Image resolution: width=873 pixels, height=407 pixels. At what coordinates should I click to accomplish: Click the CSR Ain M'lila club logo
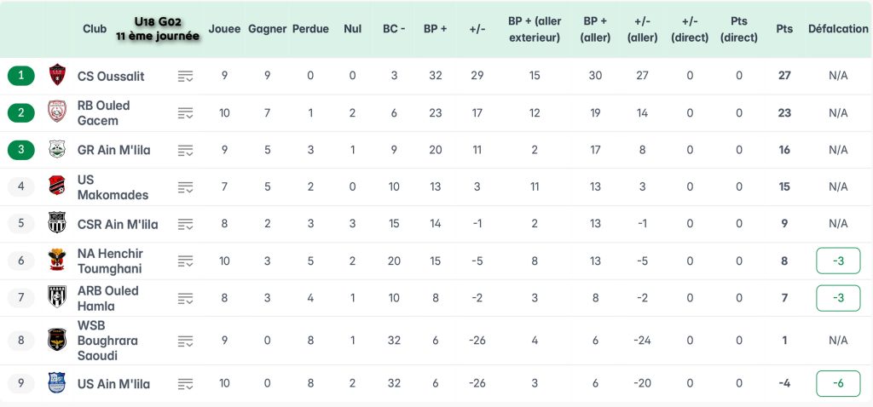click(57, 224)
